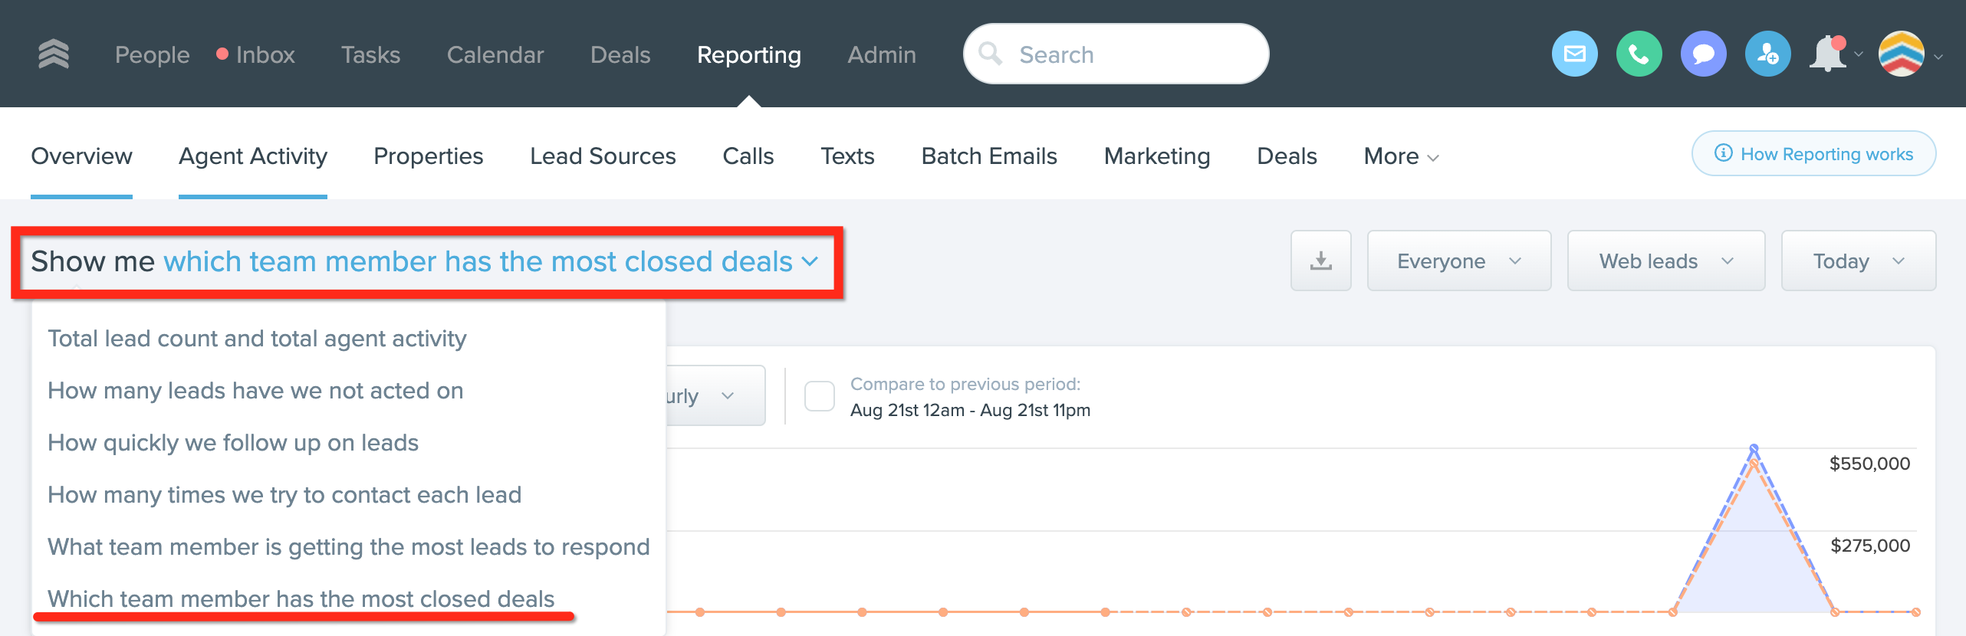Open the hourly interval dropdown
The height and width of the screenshot is (636, 1966).
point(715,396)
